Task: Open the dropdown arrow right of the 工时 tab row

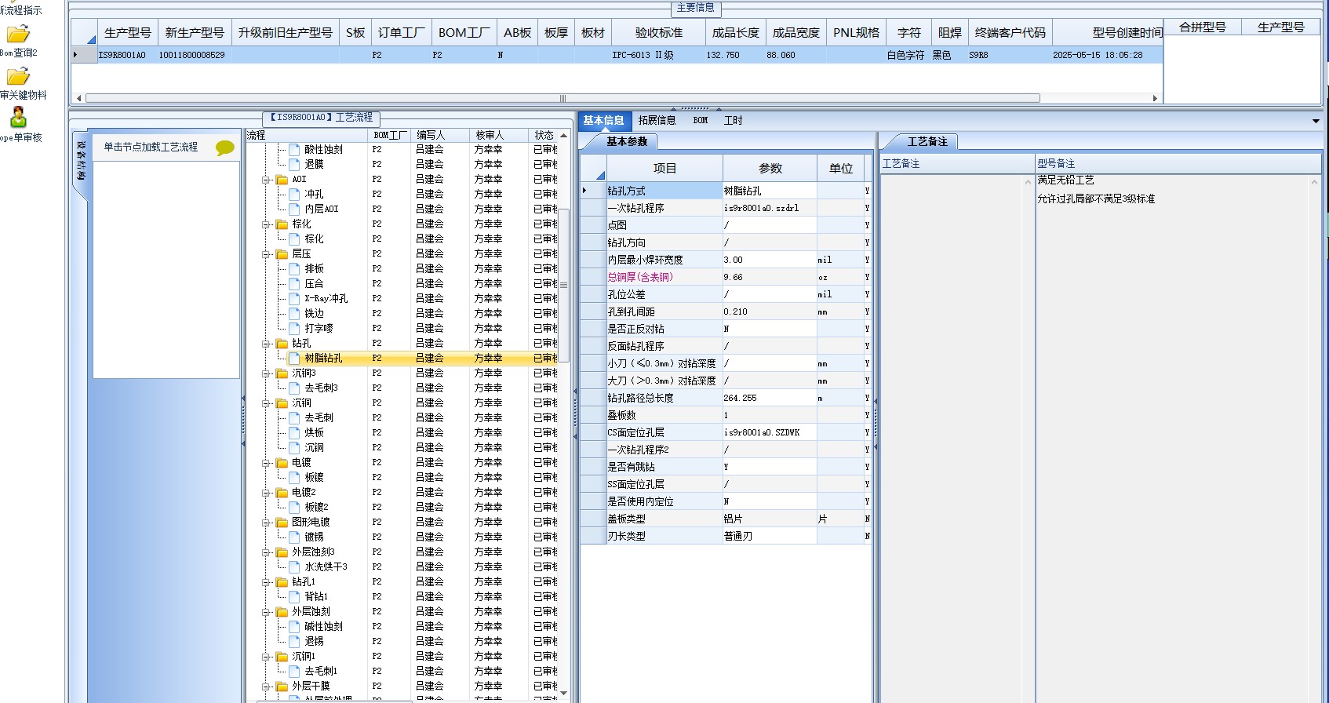Action: coord(1316,121)
